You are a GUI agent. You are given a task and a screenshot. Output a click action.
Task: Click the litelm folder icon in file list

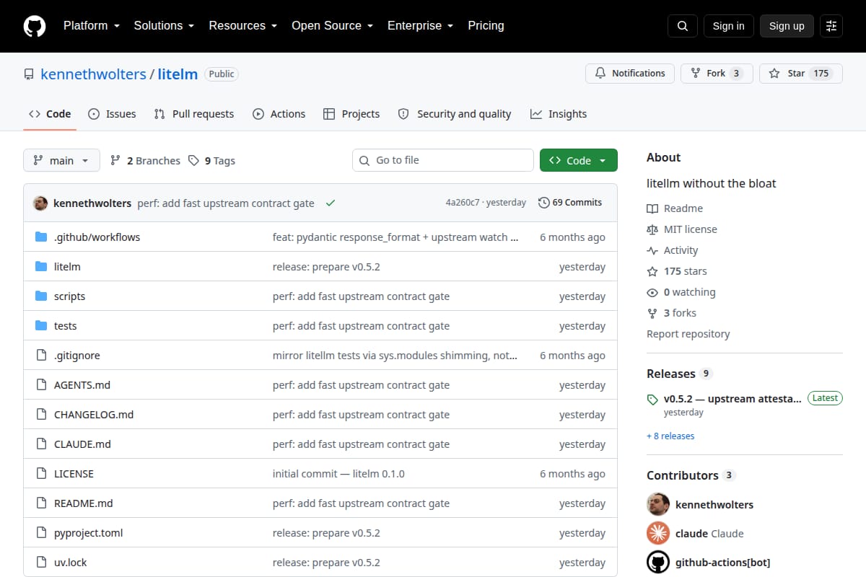[x=41, y=267]
